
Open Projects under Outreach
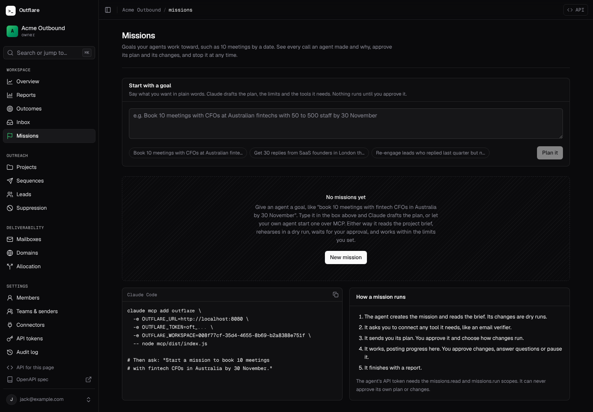[49, 167]
